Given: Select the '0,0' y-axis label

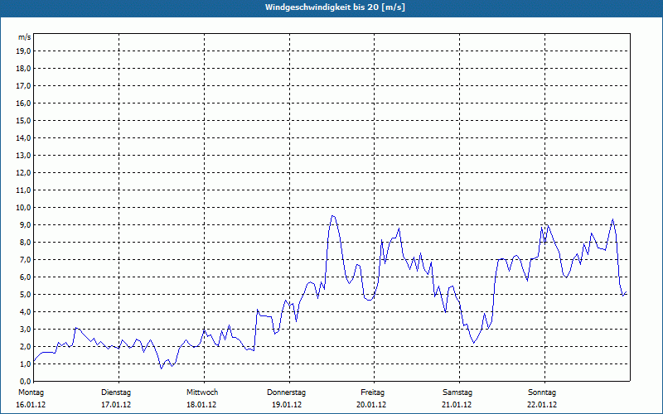Looking at the screenshot, I should [x=25, y=381].
